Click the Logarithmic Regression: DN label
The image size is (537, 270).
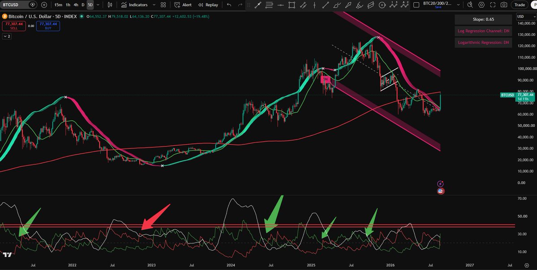point(483,43)
